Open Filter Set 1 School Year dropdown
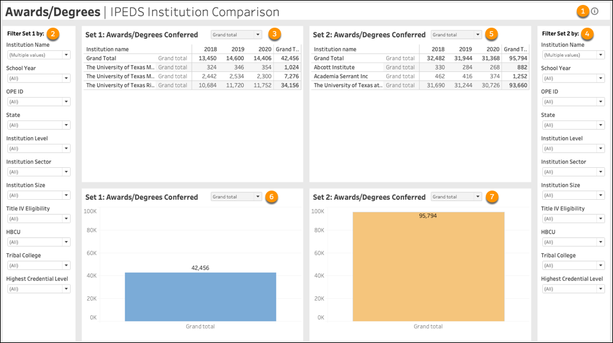Viewport: 613px width, 343px height. click(39, 78)
